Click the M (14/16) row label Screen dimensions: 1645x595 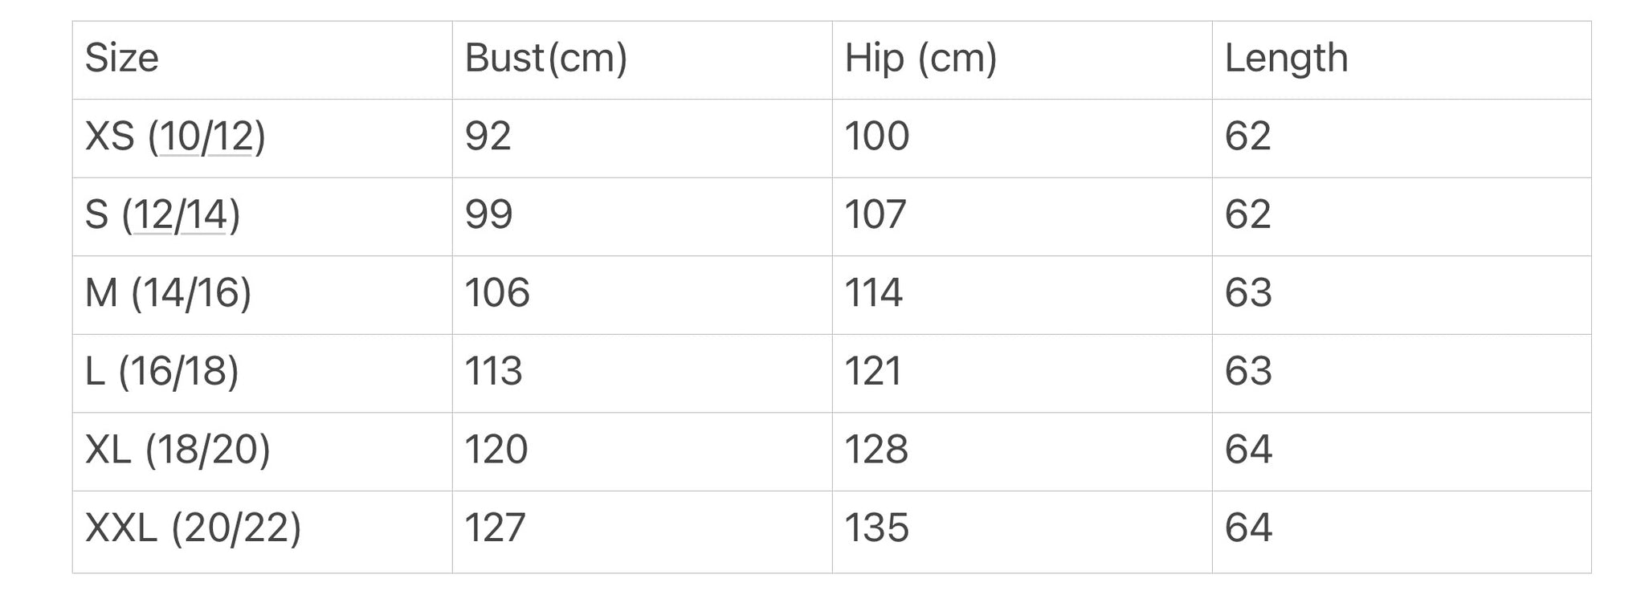click(x=263, y=295)
